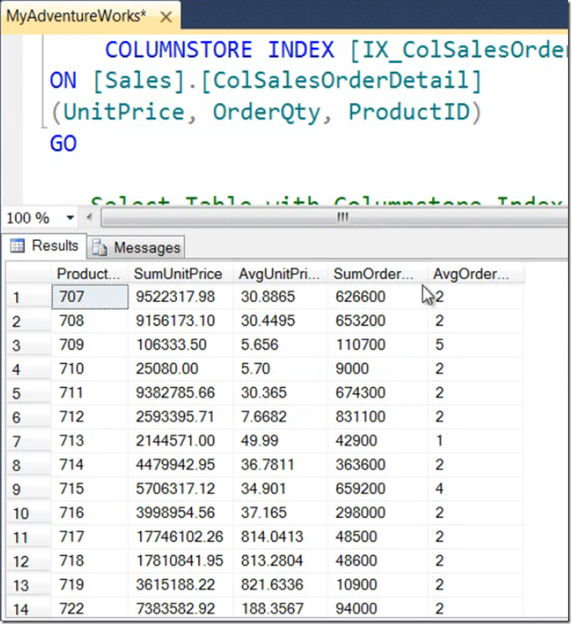Select cell 707 in Product column
The width and height of the screenshot is (571, 624).
click(x=90, y=297)
